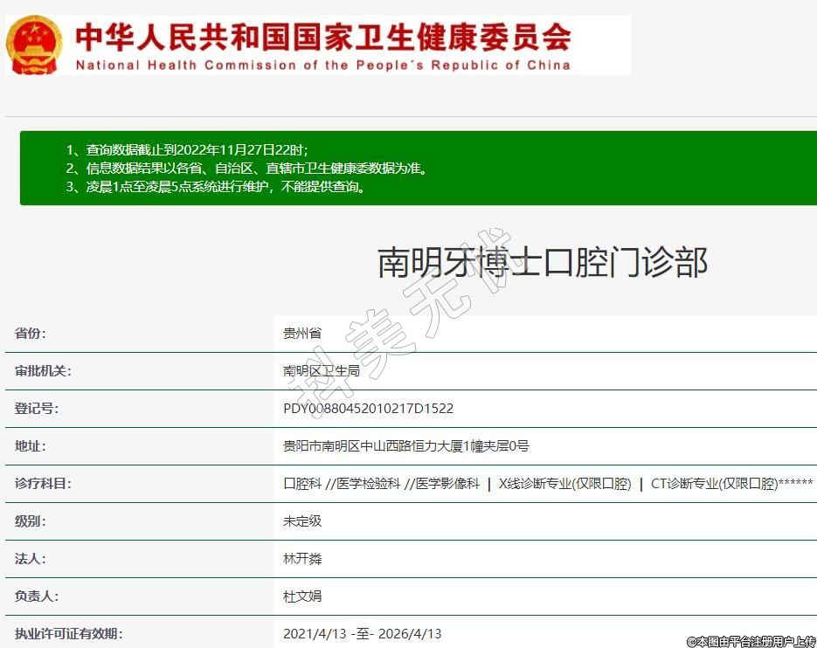This screenshot has height=648, width=817.
Task: Click the CT诊断专业 subject entry
Action: tap(714, 484)
